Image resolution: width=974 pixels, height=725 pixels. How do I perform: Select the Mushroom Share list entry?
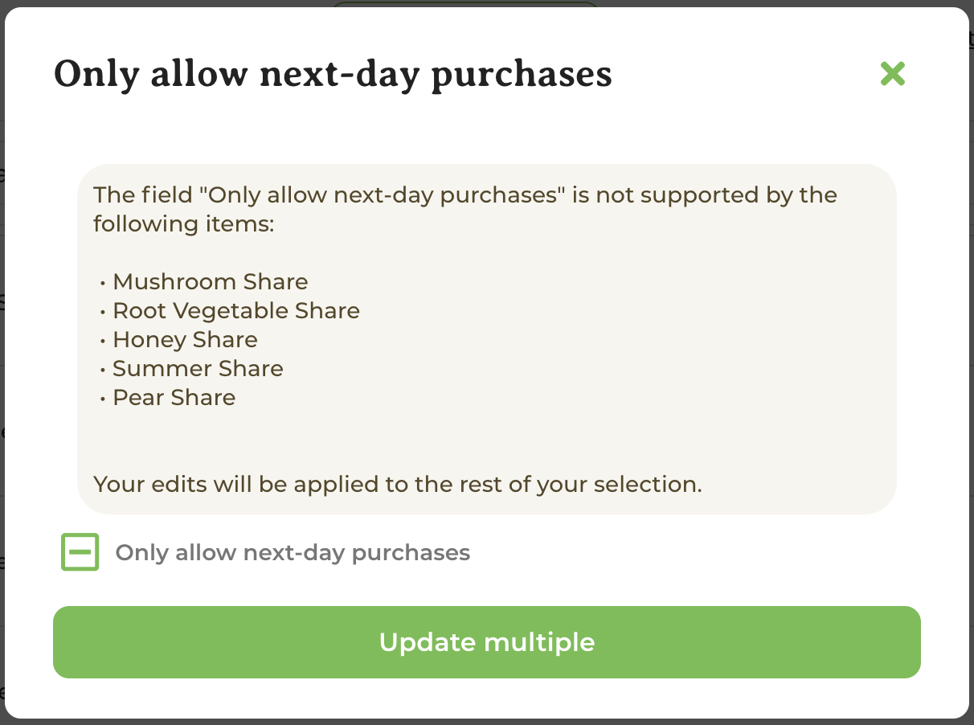point(210,281)
